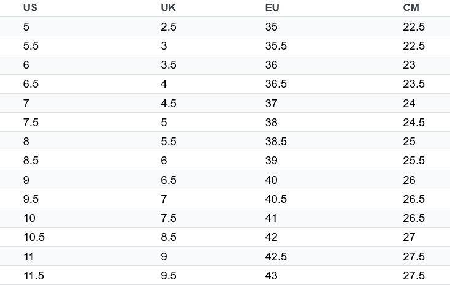This screenshot has height=285, width=450.
Task: Click the EU 42.5 cell
Action: pyautogui.click(x=276, y=256)
